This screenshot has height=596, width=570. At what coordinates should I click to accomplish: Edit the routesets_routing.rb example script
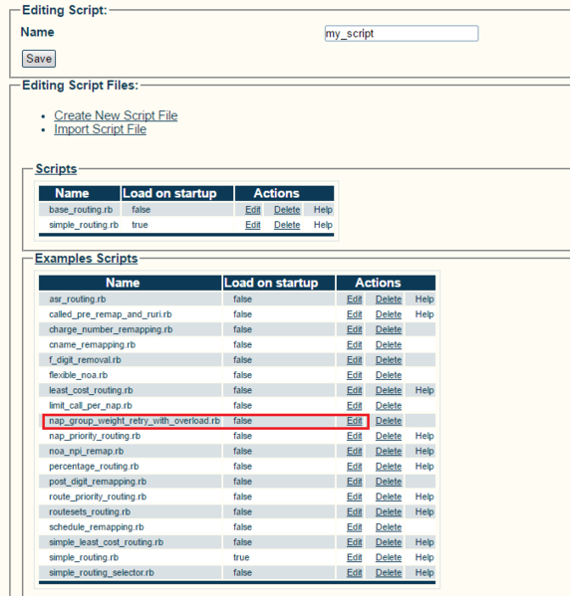(x=354, y=512)
